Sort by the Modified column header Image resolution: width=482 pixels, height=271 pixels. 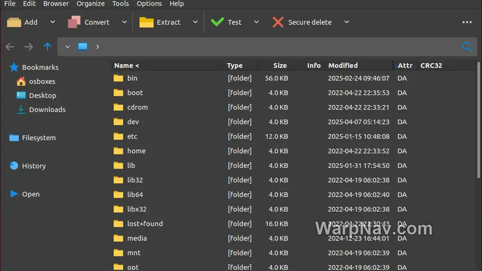(x=343, y=65)
